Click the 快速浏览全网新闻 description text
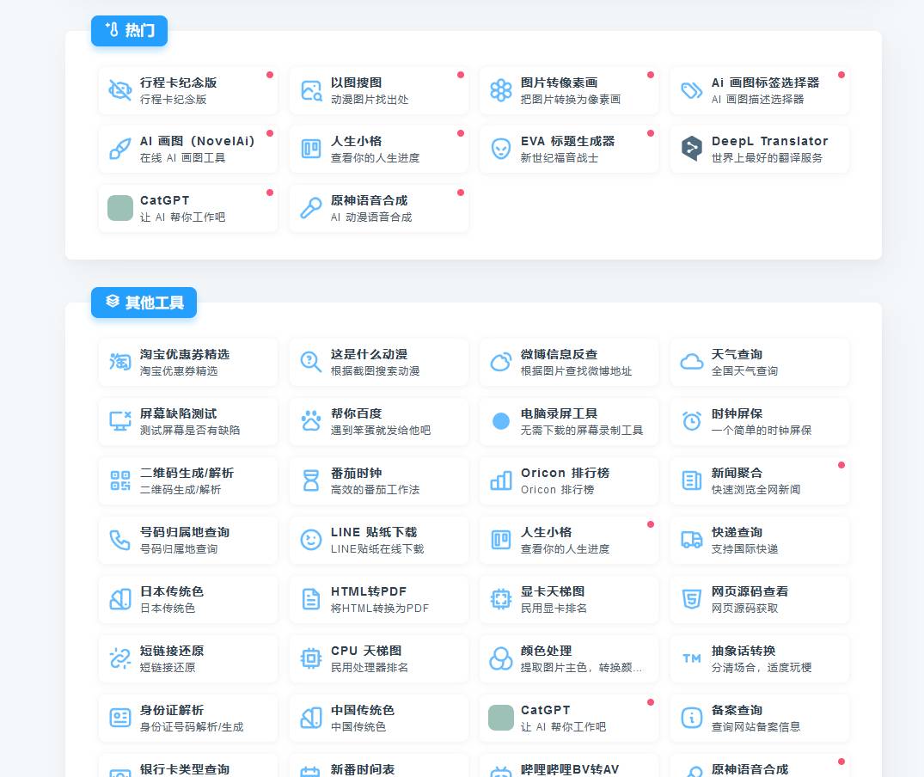924x777 pixels. (756, 490)
